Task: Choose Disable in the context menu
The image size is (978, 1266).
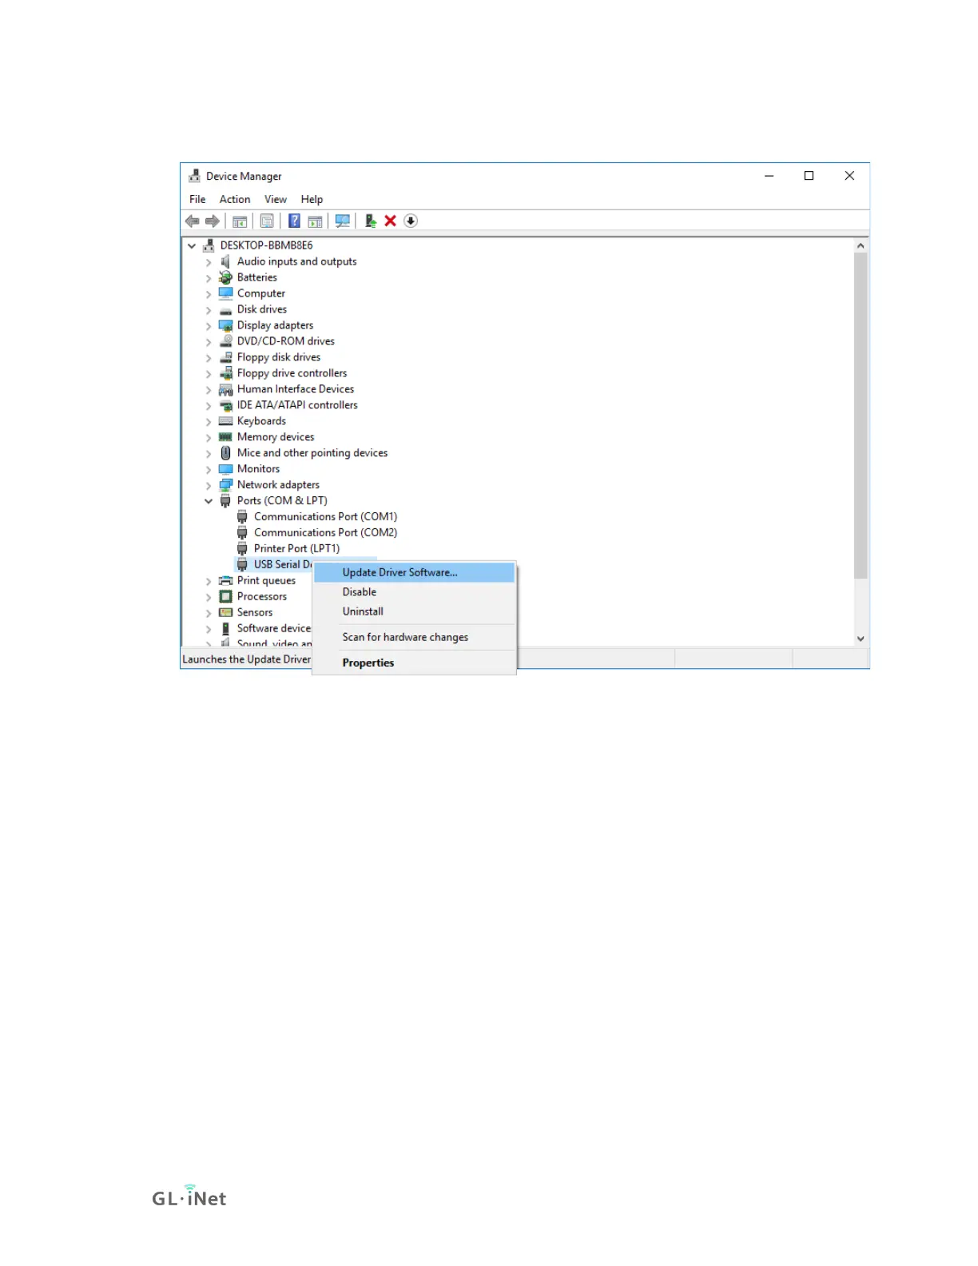Action: [414, 592]
